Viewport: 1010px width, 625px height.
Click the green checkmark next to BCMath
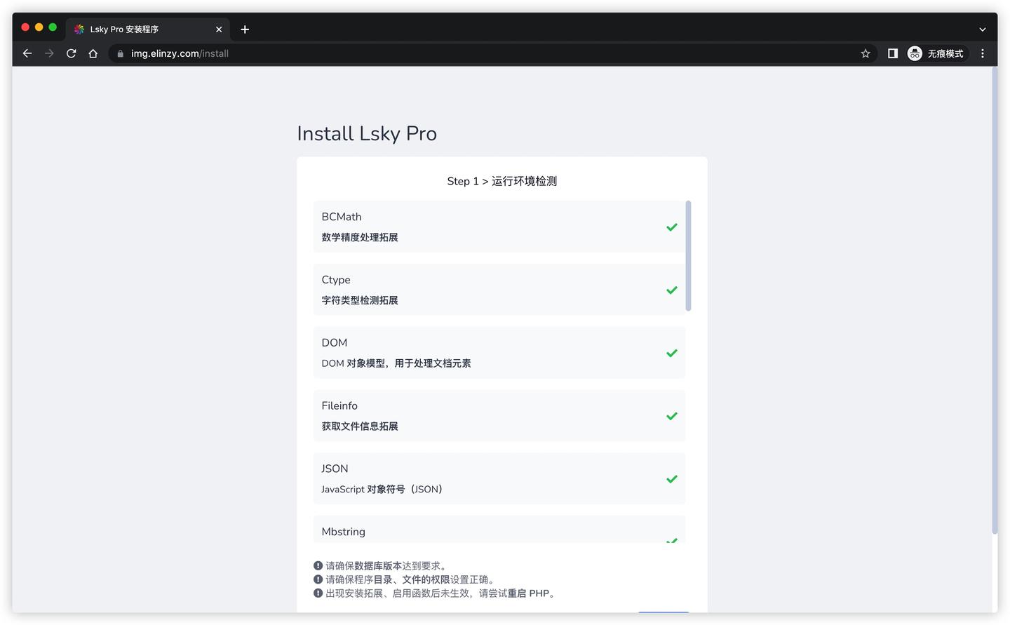[671, 227]
